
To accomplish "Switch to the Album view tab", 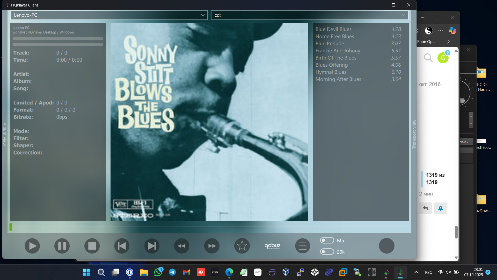I will (4, 134).
